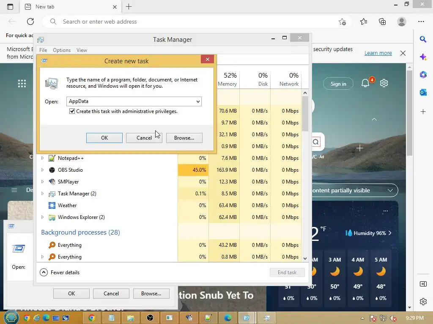Click Browse... in background Run dialog

click(151, 294)
